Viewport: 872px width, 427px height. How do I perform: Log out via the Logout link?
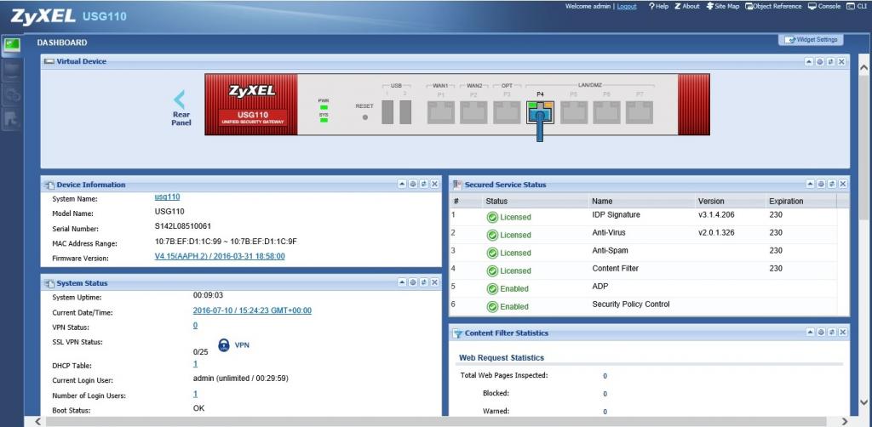click(627, 7)
